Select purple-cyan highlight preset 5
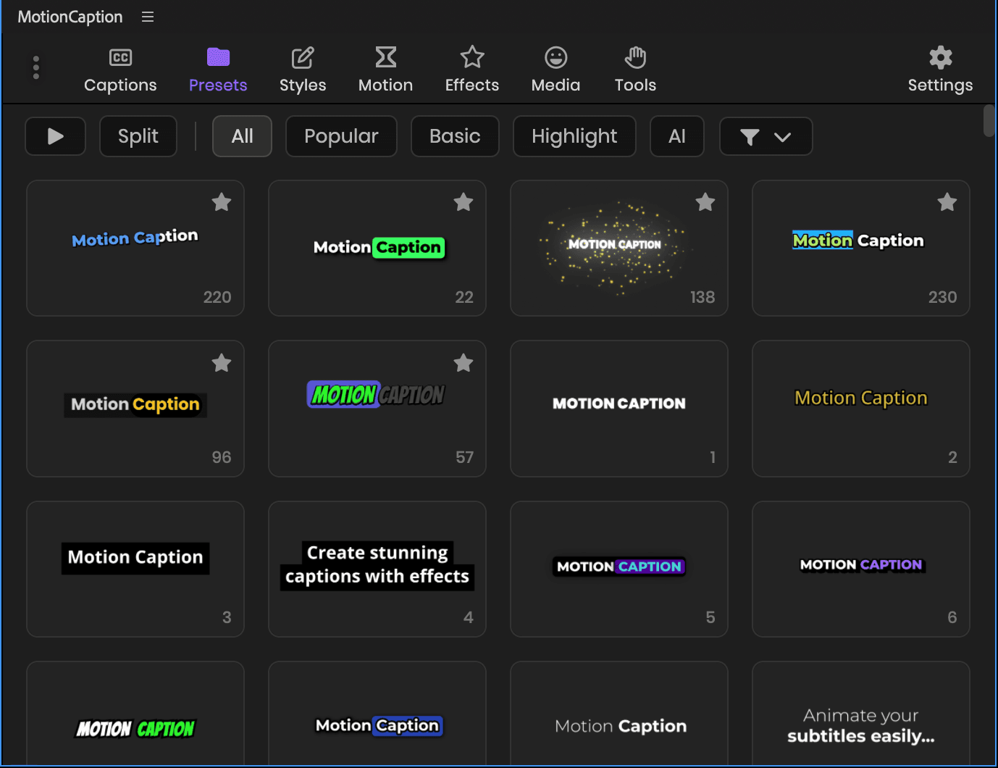 pyautogui.click(x=619, y=569)
